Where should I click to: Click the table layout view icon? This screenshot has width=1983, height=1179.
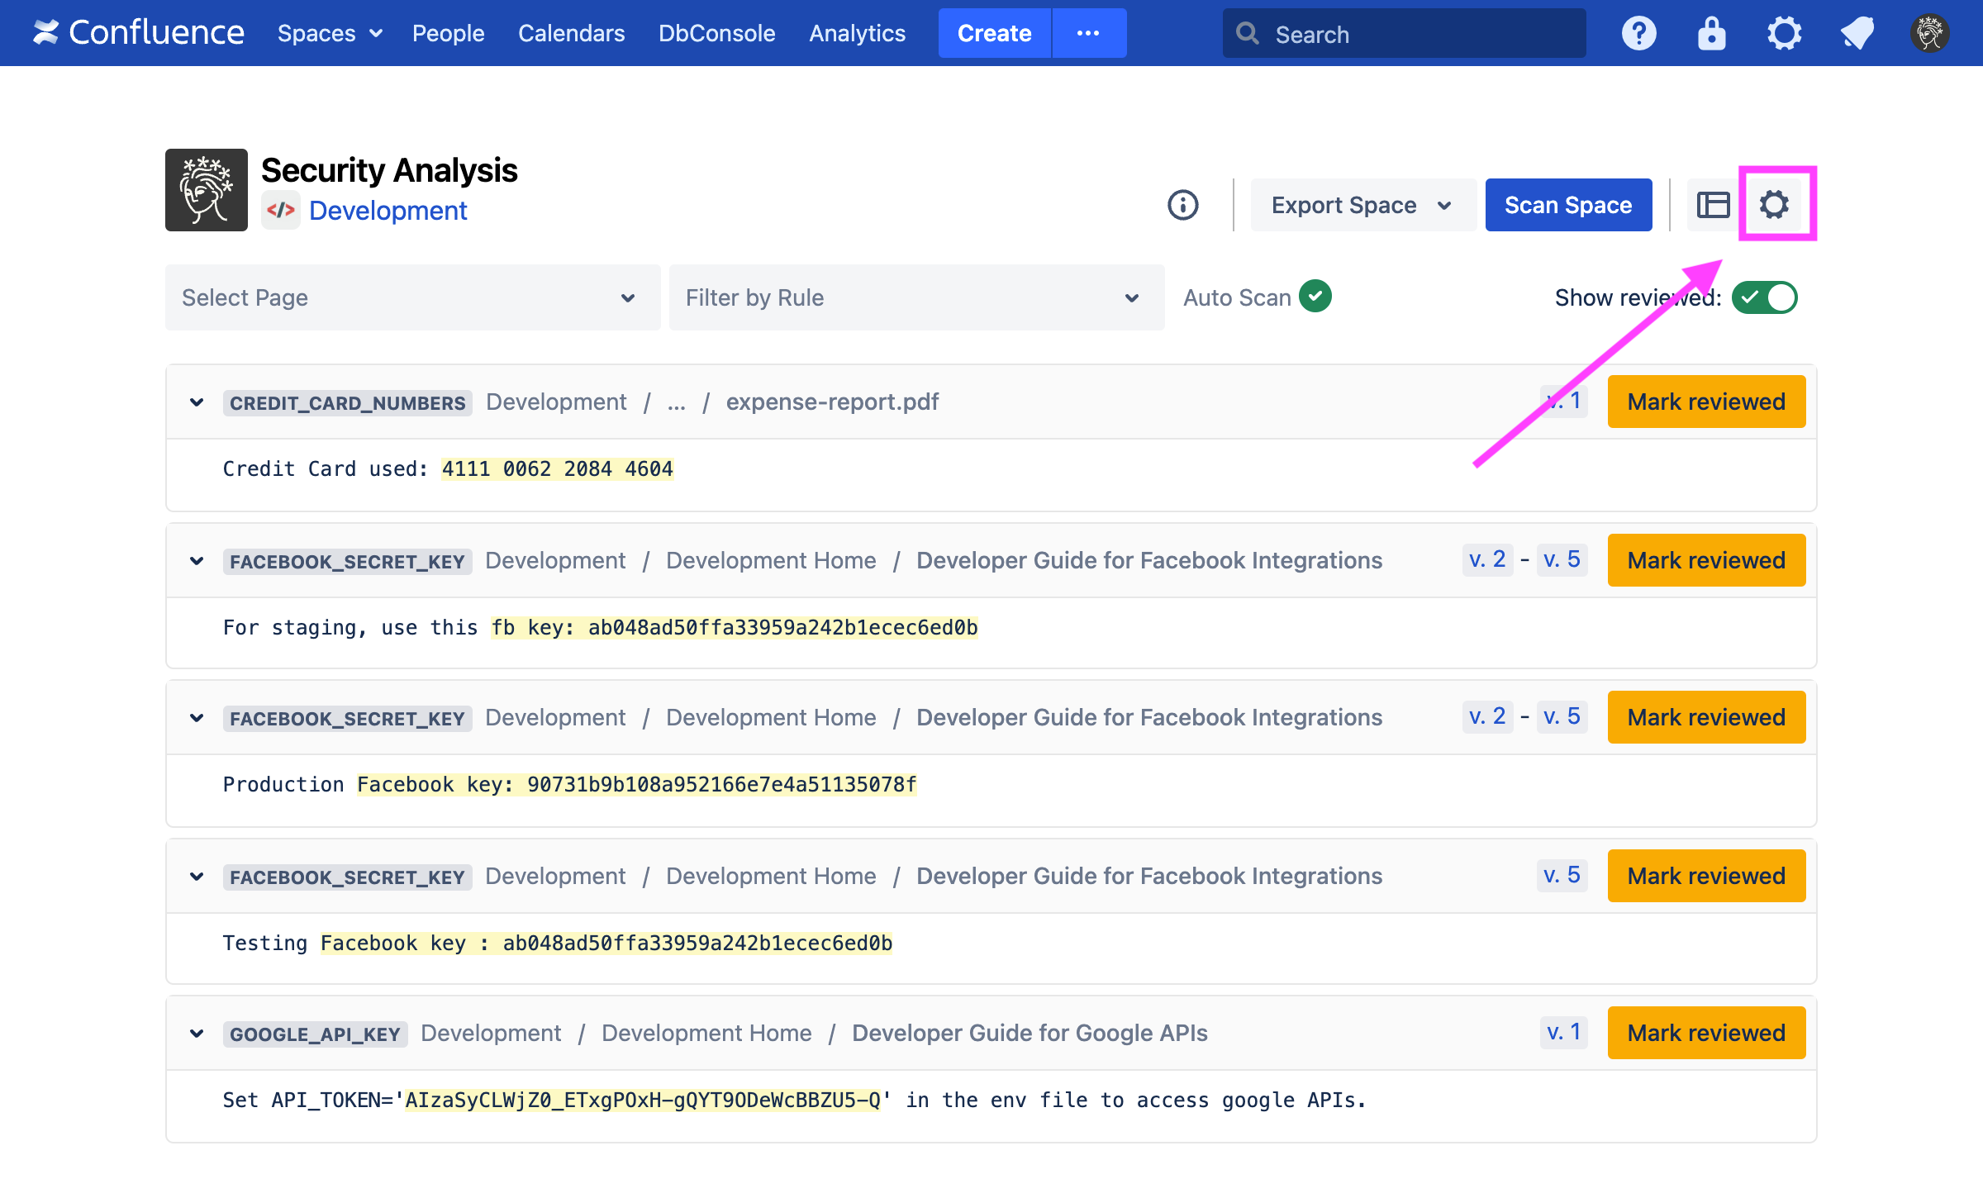click(1713, 205)
